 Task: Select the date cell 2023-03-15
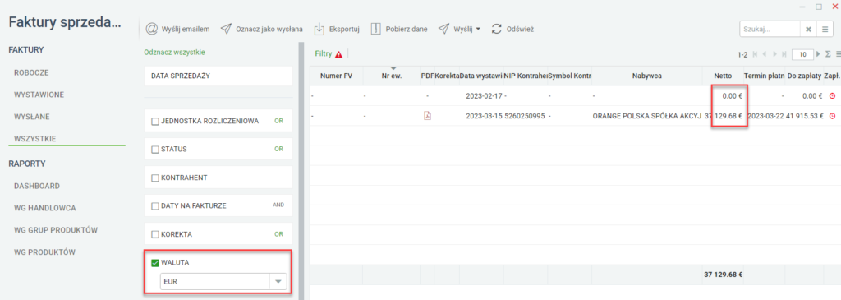(481, 115)
